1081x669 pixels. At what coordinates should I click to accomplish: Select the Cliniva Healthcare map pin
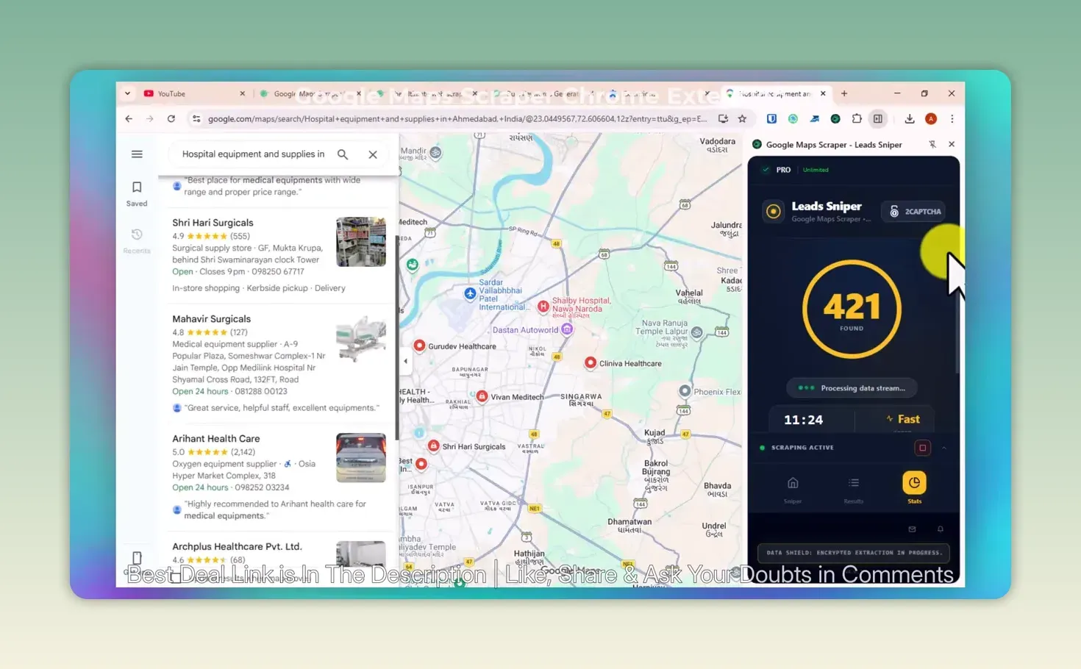[590, 362]
